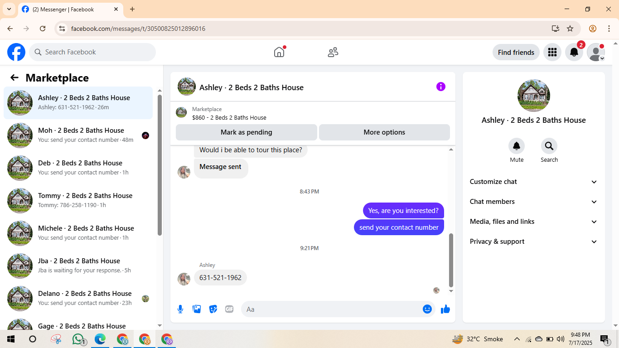The height and width of the screenshot is (348, 619).
Task: Click the More options button
Action: [384, 132]
